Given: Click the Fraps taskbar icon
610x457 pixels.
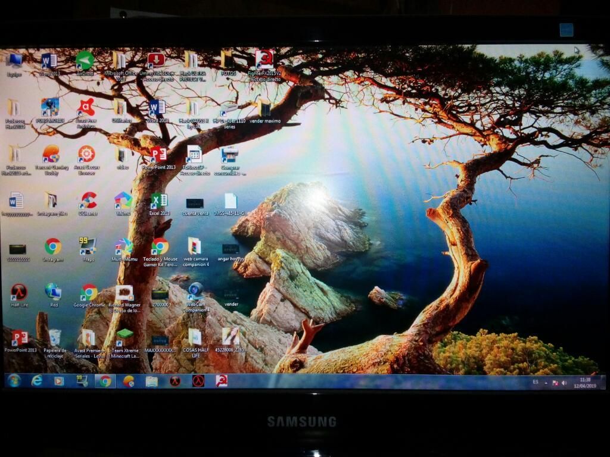Looking at the screenshot, I should click(x=82, y=381).
